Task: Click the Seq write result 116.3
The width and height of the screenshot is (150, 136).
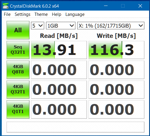Action: [x=116, y=50]
